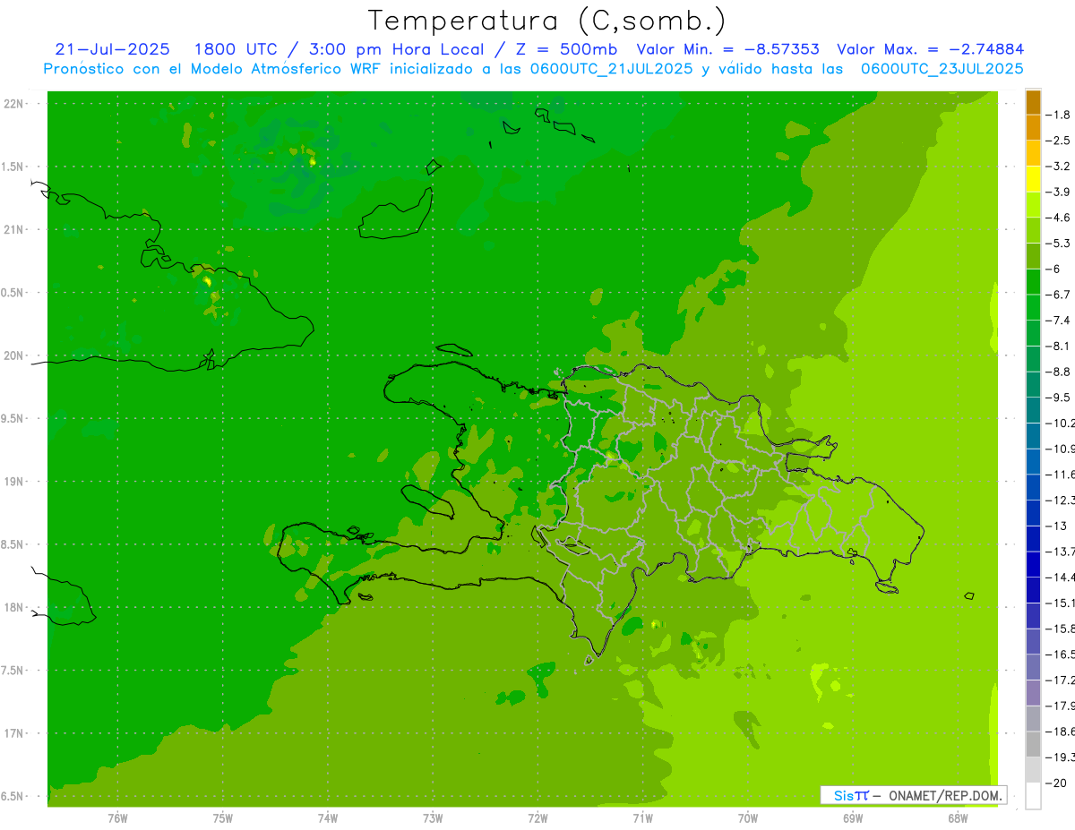Click the '75W' longitude label
This screenshot has width=1075, height=830.
[x=223, y=818]
